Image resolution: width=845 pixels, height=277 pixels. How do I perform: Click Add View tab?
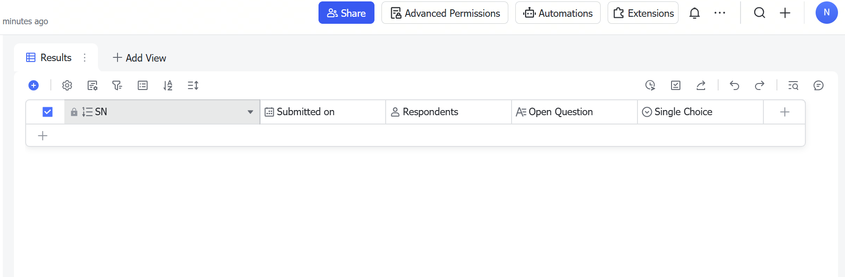pyautogui.click(x=139, y=58)
